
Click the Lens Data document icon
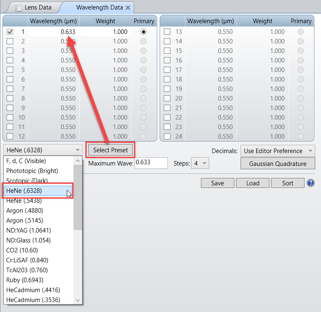pyautogui.click(x=18, y=7)
